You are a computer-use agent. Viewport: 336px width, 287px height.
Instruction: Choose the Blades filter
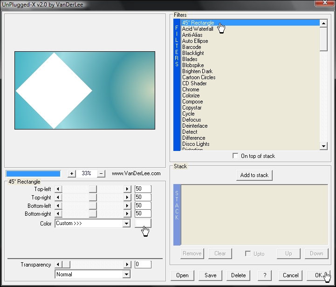pos(250,59)
